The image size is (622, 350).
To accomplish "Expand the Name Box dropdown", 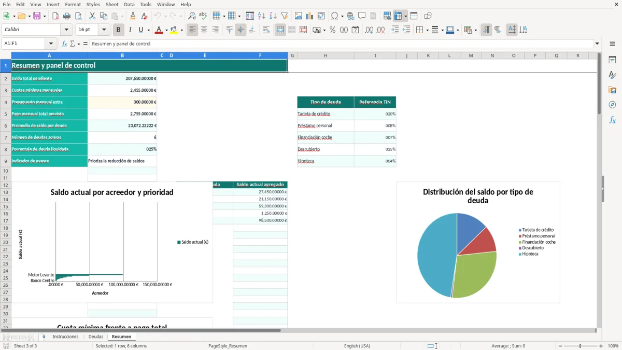I will click(51, 44).
